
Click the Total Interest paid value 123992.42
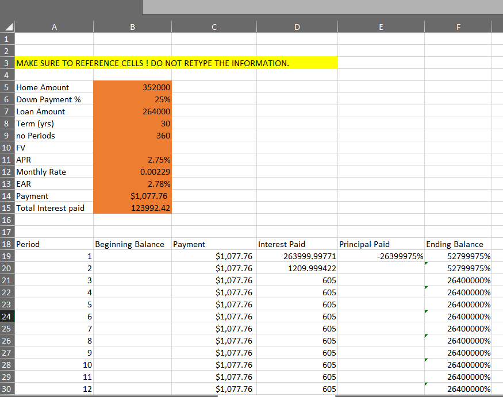coord(132,208)
